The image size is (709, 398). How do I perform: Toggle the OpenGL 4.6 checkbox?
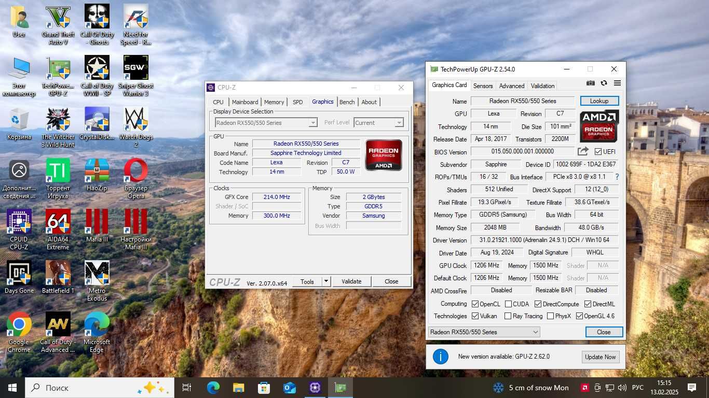[x=579, y=316]
